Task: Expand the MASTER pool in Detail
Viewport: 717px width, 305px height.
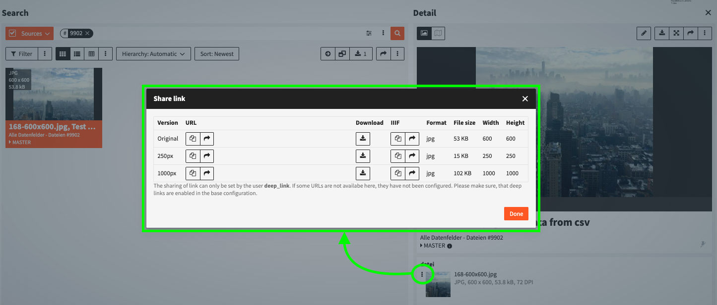Action: [422, 246]
